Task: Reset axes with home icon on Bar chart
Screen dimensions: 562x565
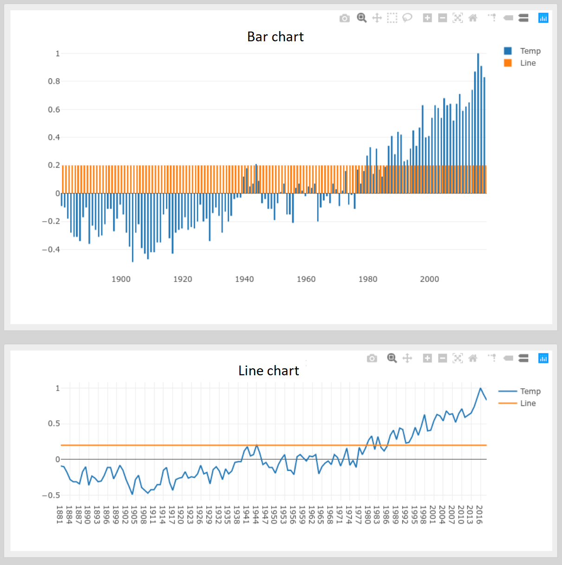Action: click(x=473, y=18)
